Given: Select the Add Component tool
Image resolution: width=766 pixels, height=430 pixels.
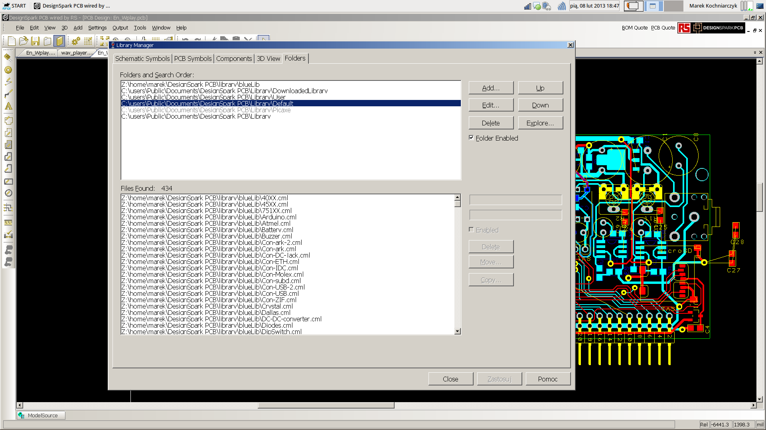Looking at the screenshot, I should point(8,57).
